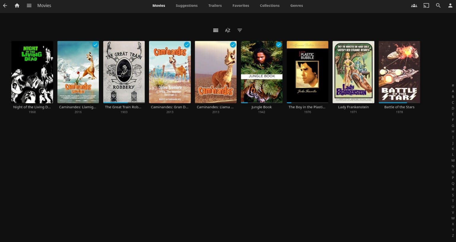Toggle played checkmark on Caminandes: Gran Dillama

pyautogui.click(x=187, y=45)
